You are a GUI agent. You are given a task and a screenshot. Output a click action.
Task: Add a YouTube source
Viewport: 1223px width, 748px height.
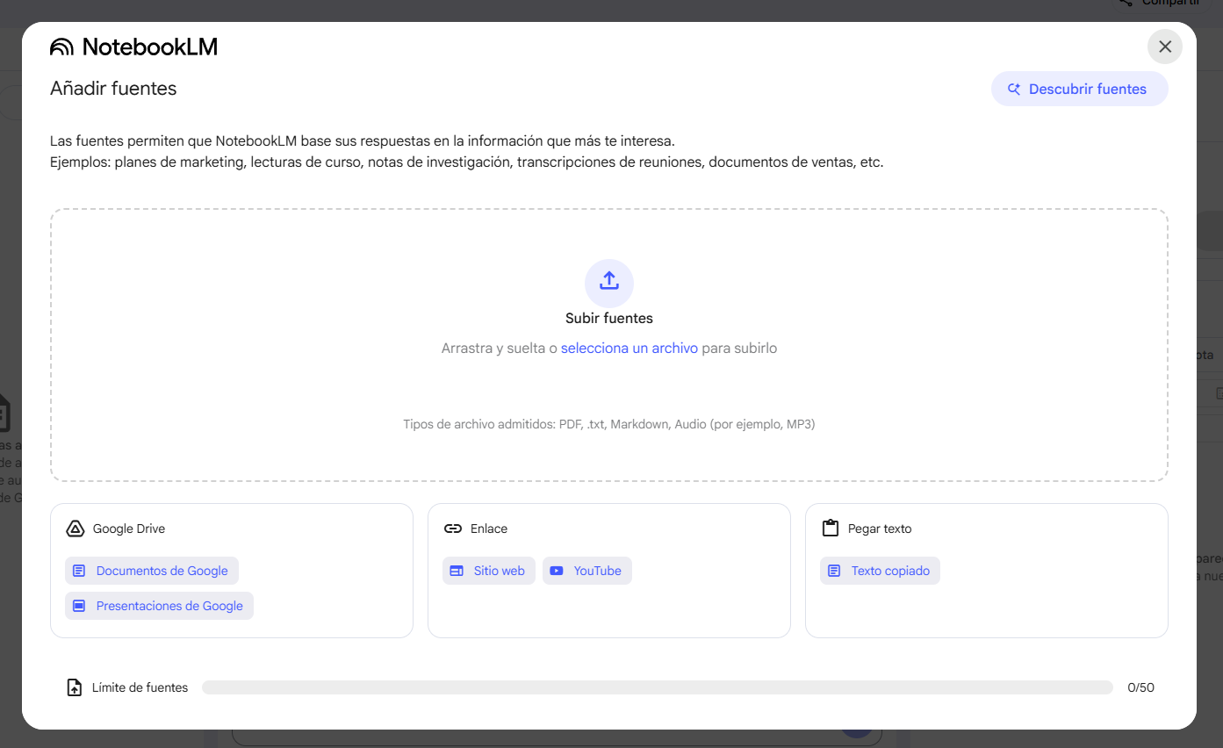tap(587, 571)
